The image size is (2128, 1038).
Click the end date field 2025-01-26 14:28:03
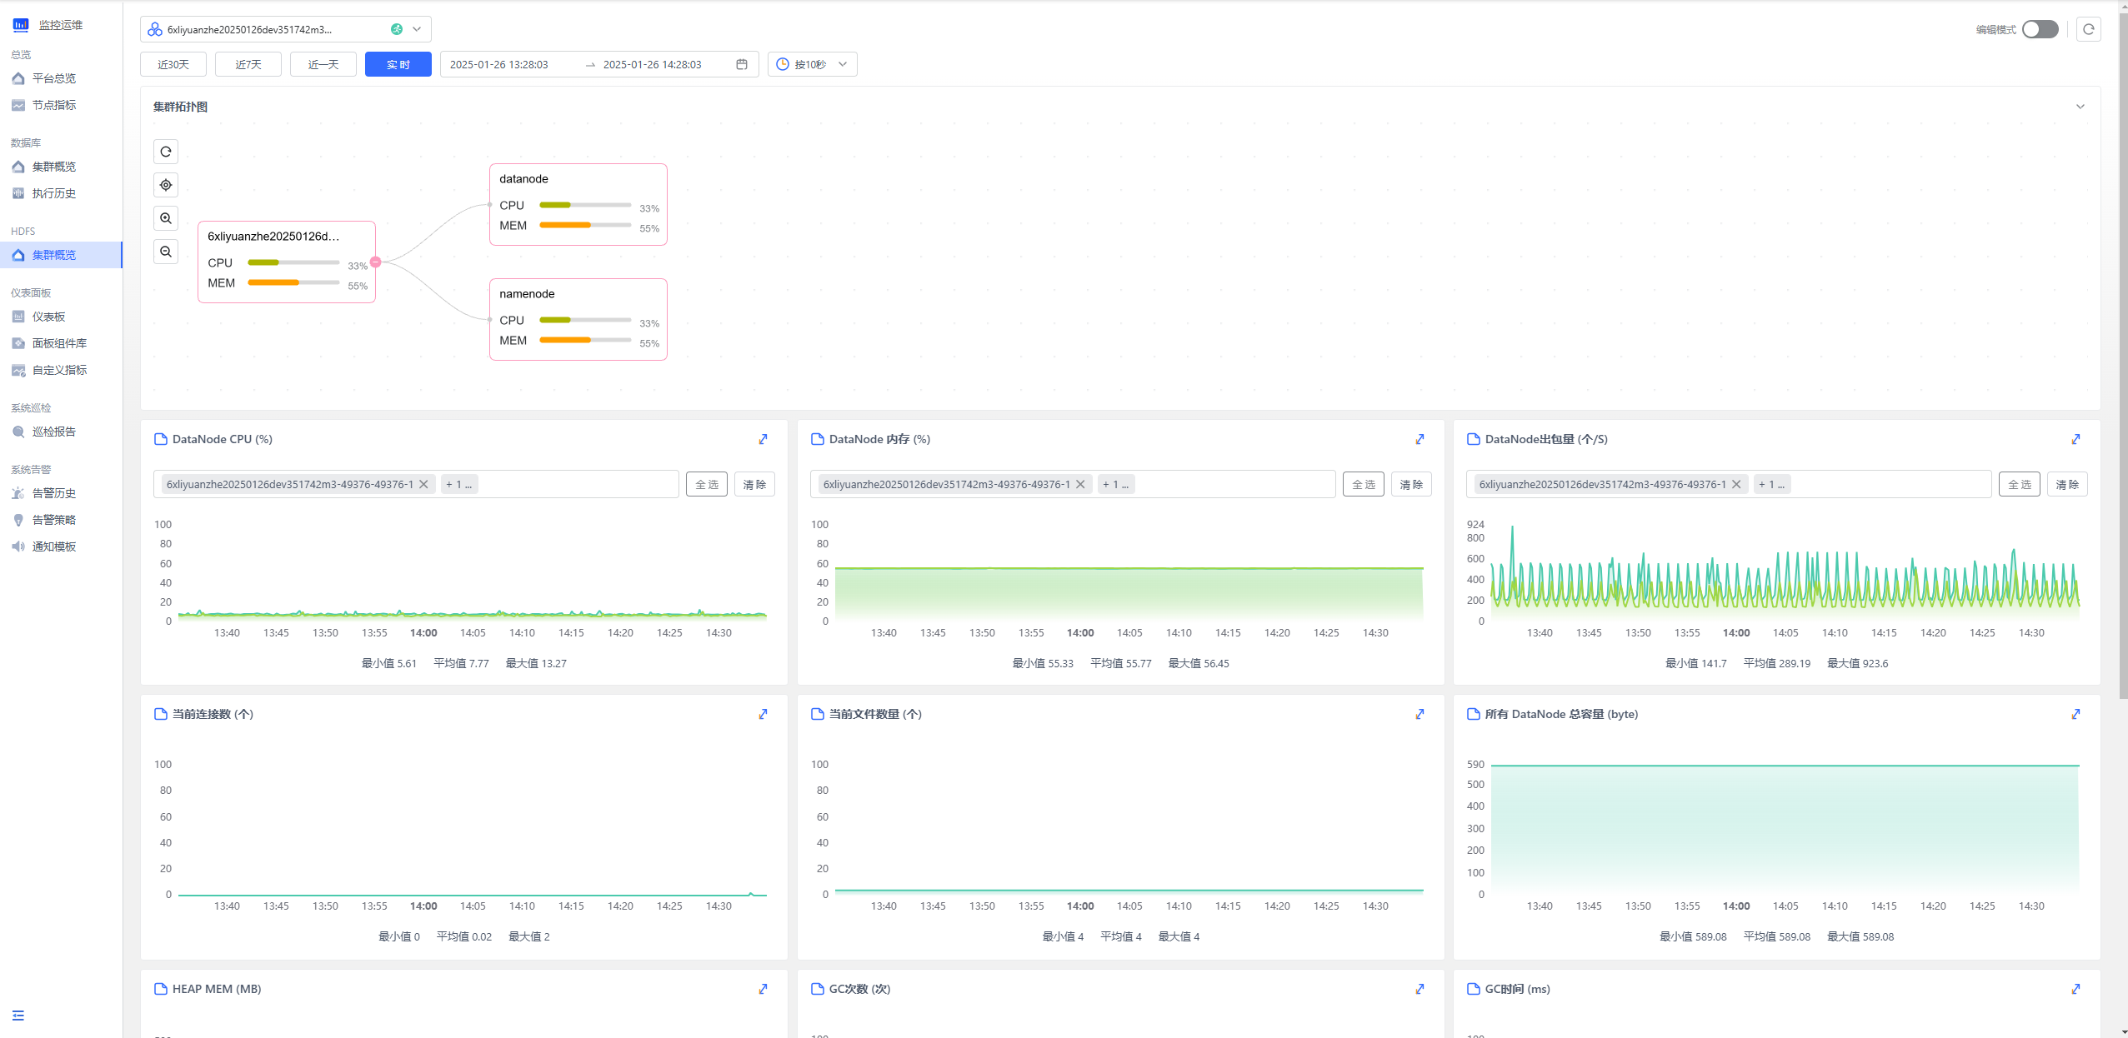653,64
